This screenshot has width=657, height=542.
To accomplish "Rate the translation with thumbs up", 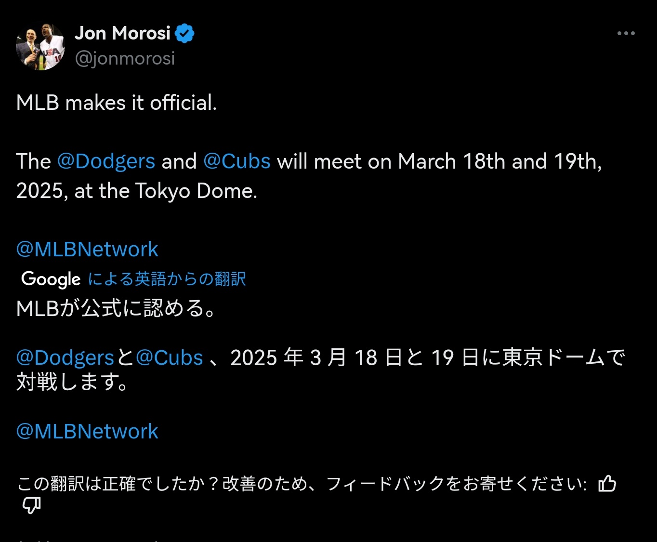I will [607, 483].
